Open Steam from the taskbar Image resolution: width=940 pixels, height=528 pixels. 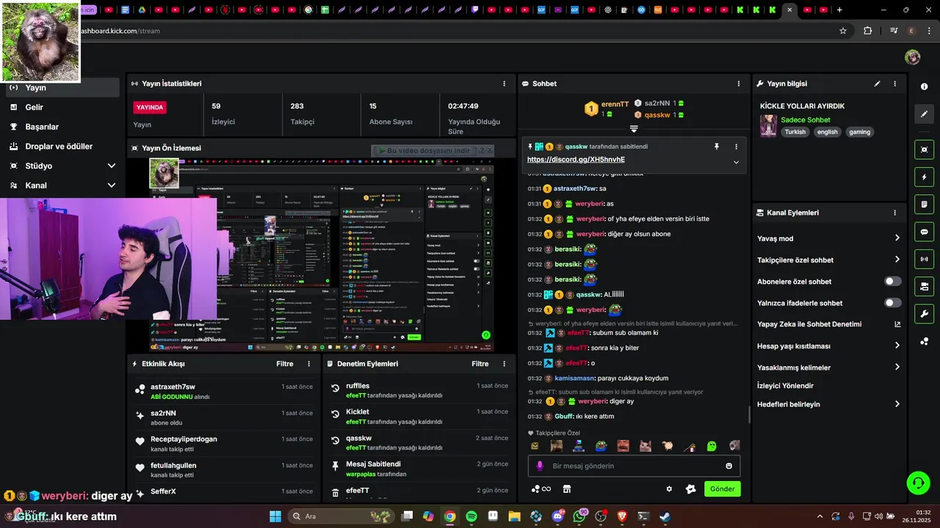coord(665,516)
